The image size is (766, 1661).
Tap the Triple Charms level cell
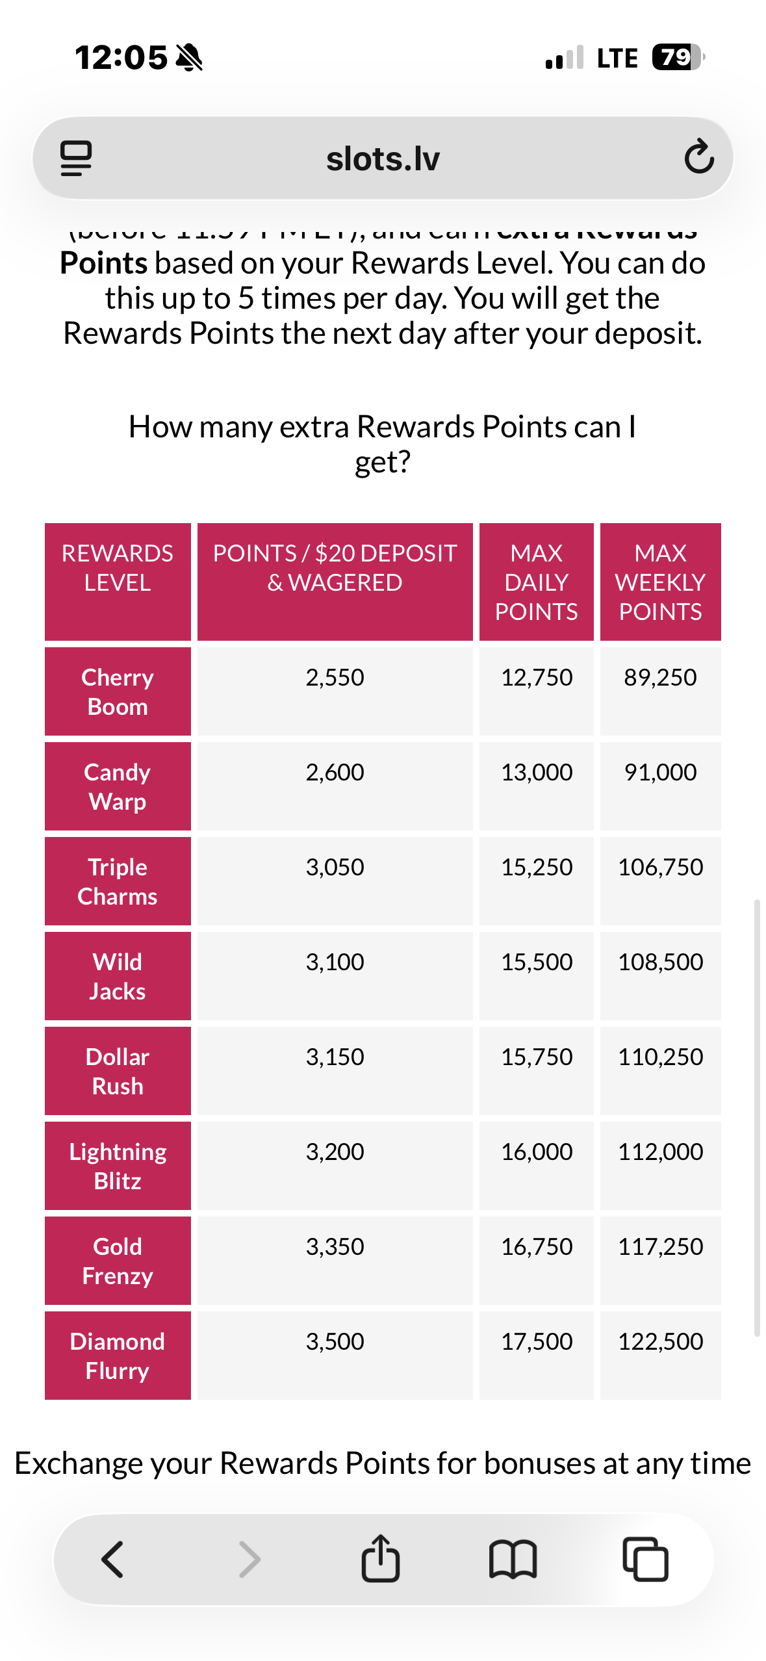[118, 881]
